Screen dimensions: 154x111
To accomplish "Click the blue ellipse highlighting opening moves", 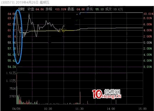I will pos(18,37).
